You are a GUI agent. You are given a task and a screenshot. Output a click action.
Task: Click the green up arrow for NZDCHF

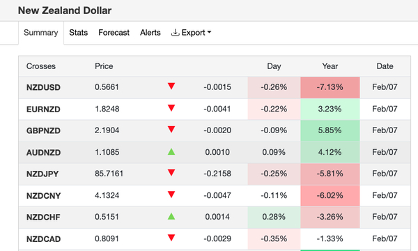(x=171, y=216)
